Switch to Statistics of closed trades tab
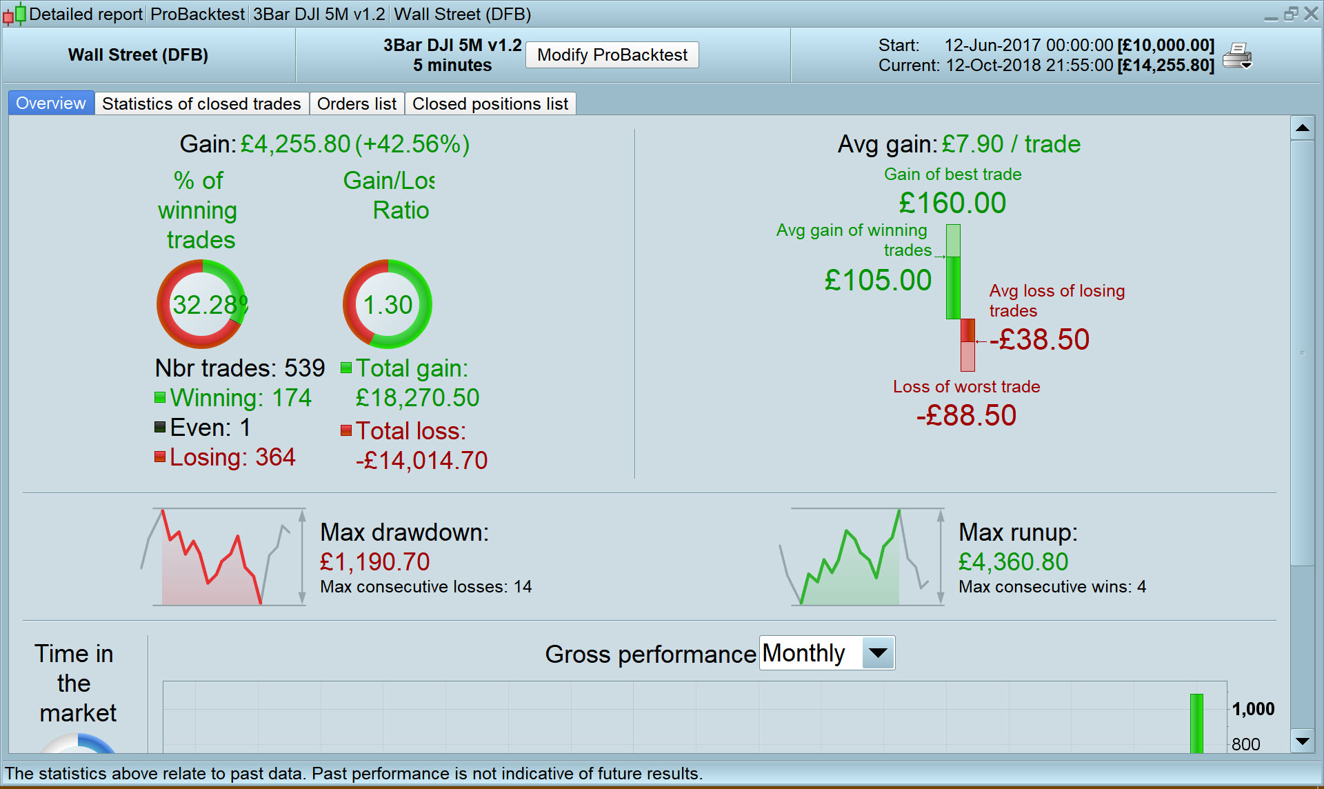Image resolution: width=1324 pixels, height=789 pixels. click(x=201, y=103)
